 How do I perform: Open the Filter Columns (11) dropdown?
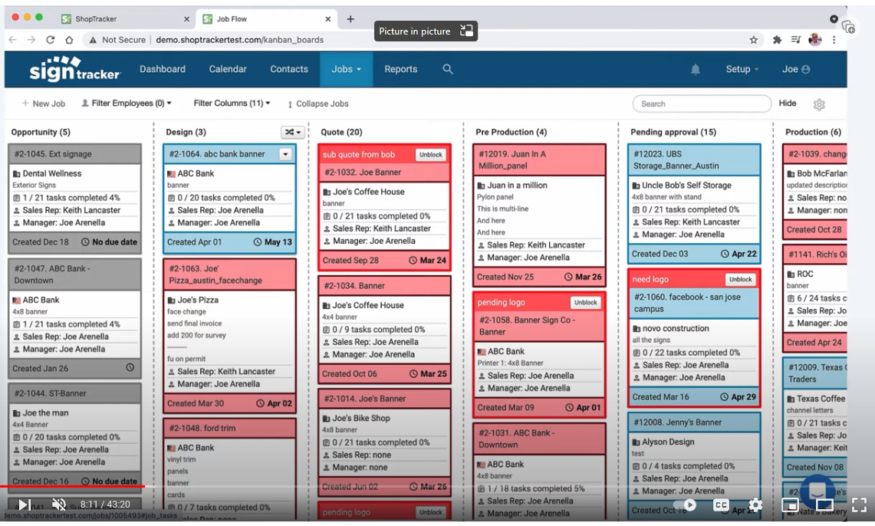point(232,104)
